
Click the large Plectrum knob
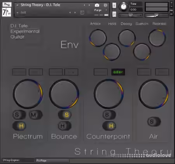pos(28,94)
